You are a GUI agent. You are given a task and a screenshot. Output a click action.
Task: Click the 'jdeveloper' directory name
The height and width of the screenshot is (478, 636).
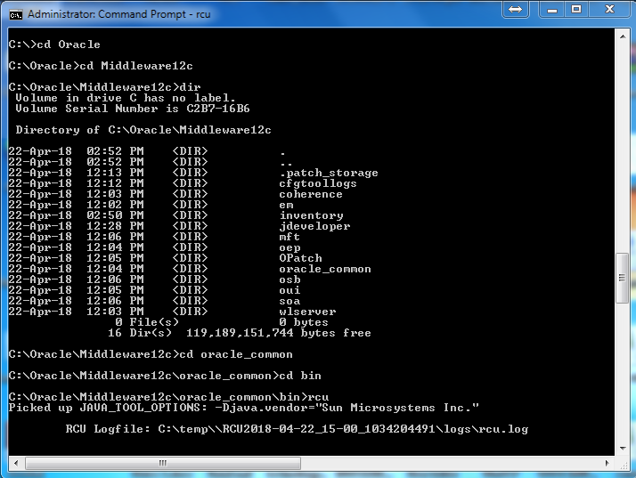click(314, 226)
